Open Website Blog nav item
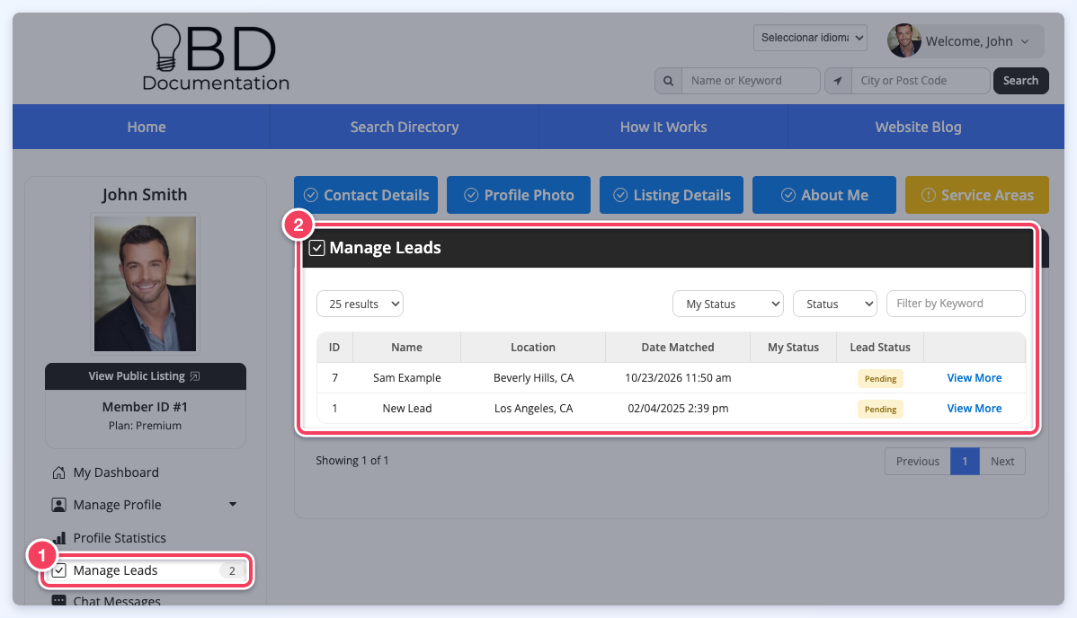The width and height of the screenshot is (1077, 618). [x=919, y=127]
